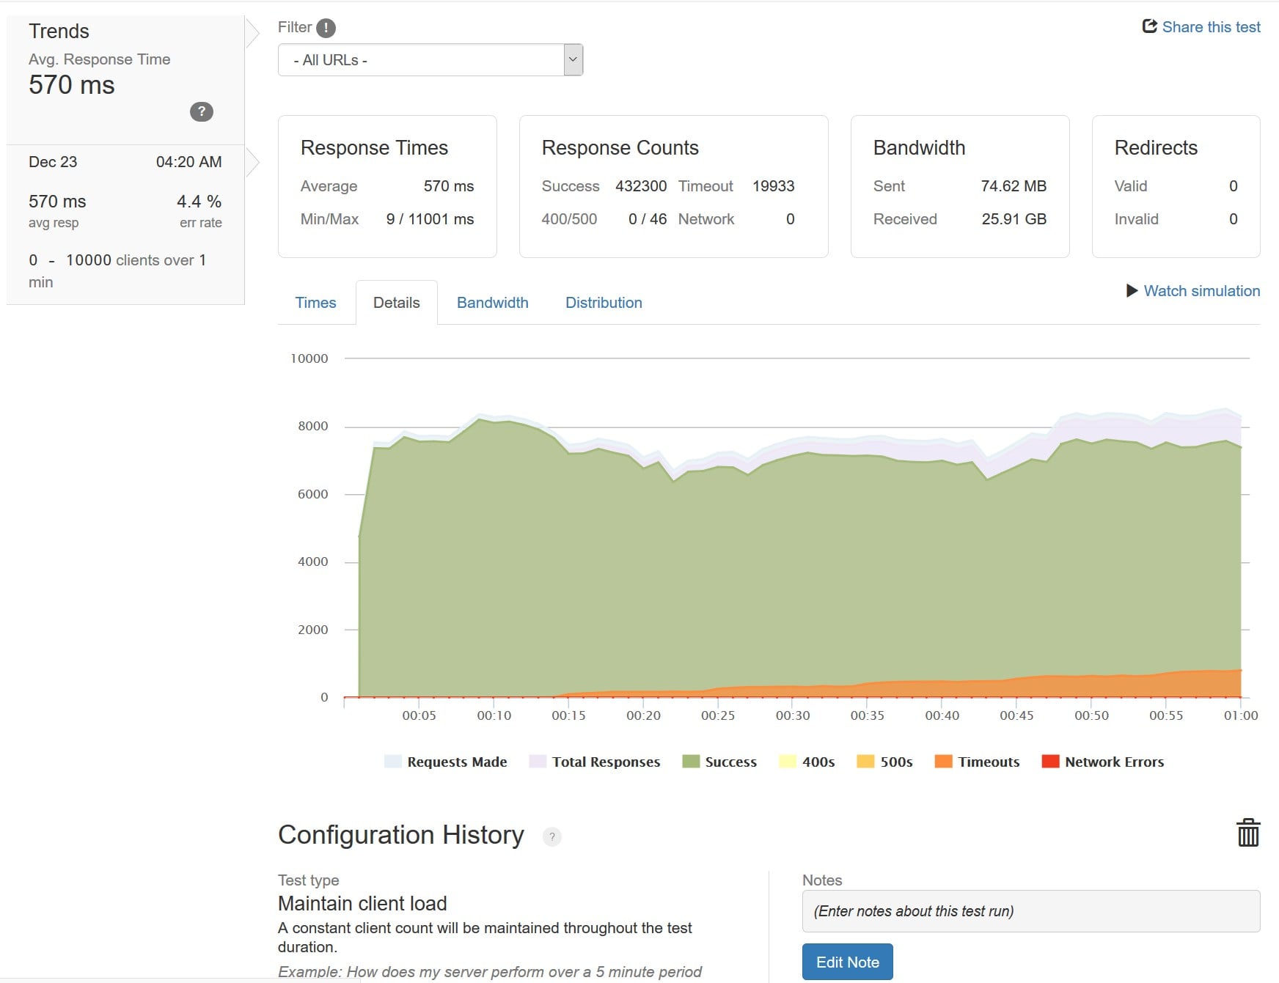Open the All URLs filter dropdown

tap(430, 60)
